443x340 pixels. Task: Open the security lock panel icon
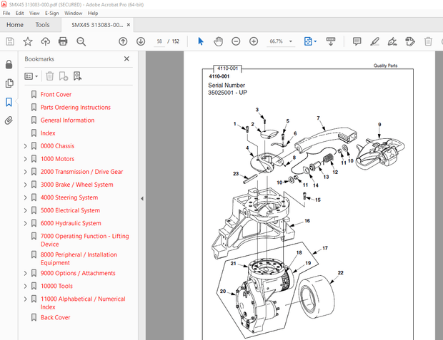pos(9,65)
